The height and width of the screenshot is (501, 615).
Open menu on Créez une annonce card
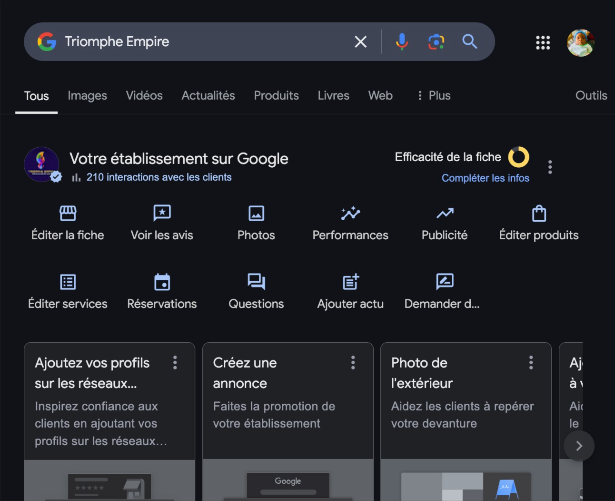(353, 363)
